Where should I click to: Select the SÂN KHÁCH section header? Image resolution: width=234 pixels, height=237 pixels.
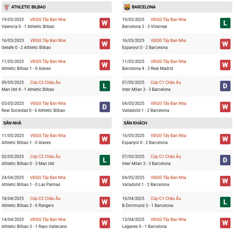(135, 123)
